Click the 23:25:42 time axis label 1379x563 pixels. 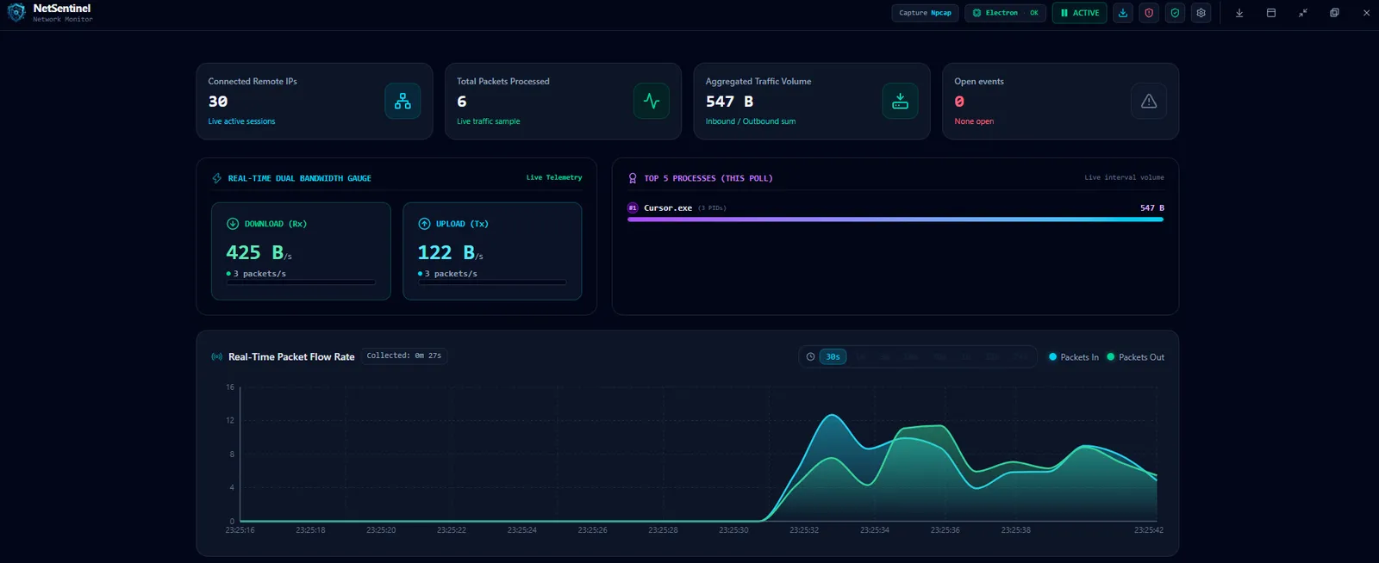[x=1149, y=530]
